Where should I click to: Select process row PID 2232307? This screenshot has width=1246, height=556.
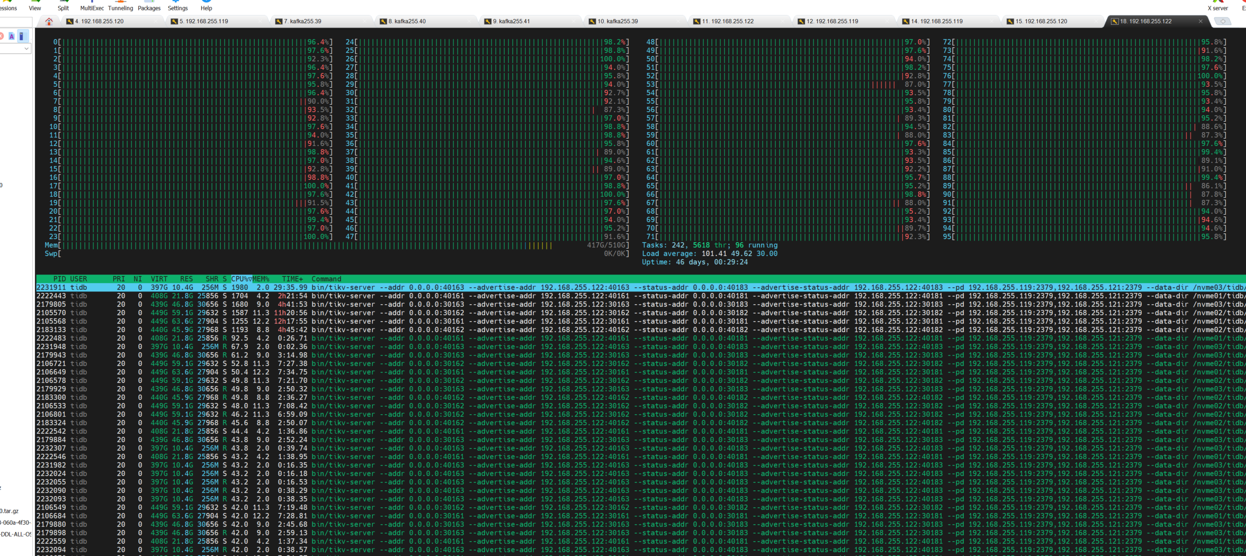click(641, 448)
